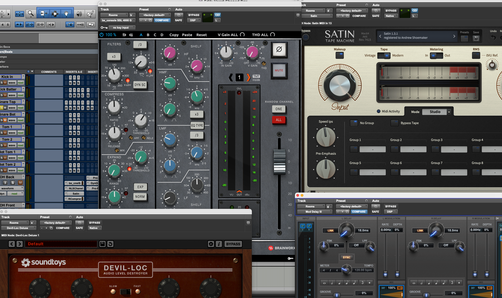This screenshot has width=502, height=298.
Task: Open Mod Delay III plugin selector
Action: (x=314, y=212)
